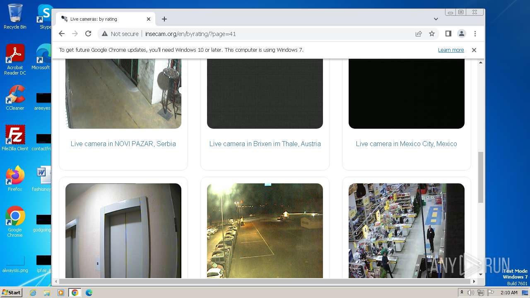Screen dimensions: 530x298
Task: Open the alwaysis.png desktop file
Action: point(15,265)
